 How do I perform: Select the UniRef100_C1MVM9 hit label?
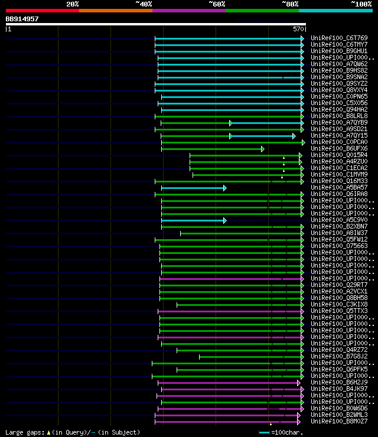339,174
